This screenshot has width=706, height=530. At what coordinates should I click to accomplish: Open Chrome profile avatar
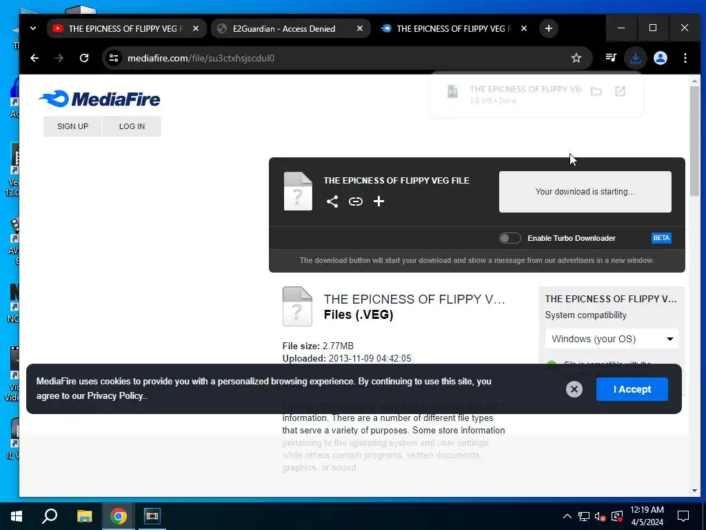coord(660,58)
